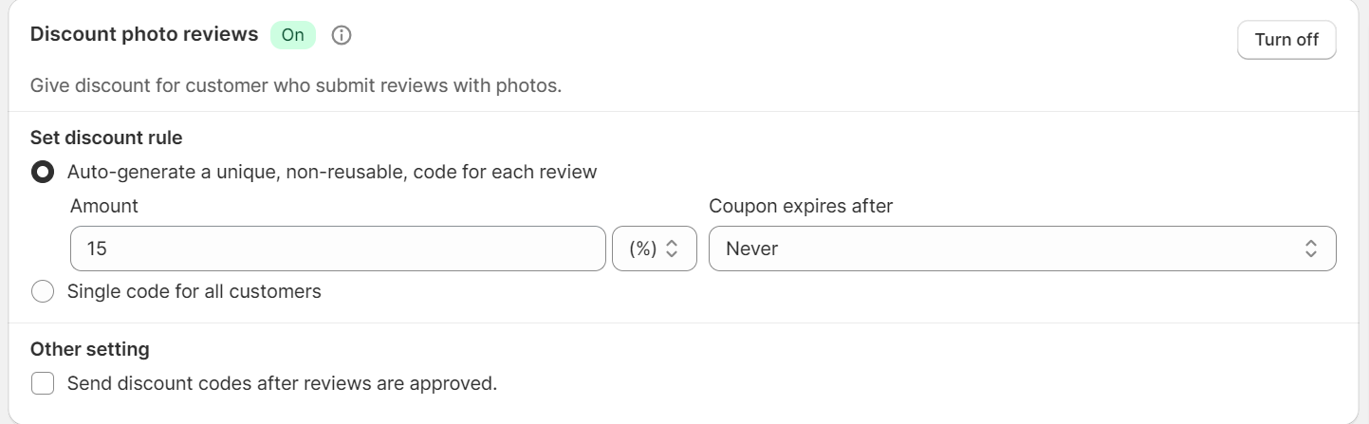This screenshot has width=1369, height=424.
Task: Click the 'Amount' field label
Action: 104,206
